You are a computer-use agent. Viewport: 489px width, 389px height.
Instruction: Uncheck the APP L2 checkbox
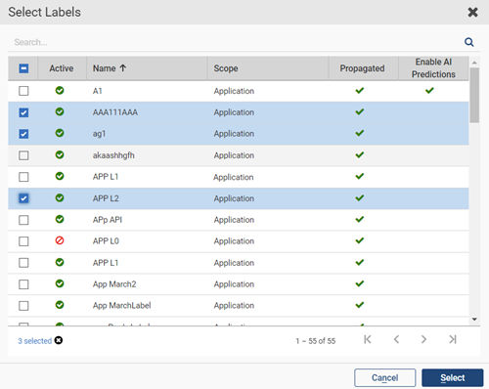coord(23,198)
